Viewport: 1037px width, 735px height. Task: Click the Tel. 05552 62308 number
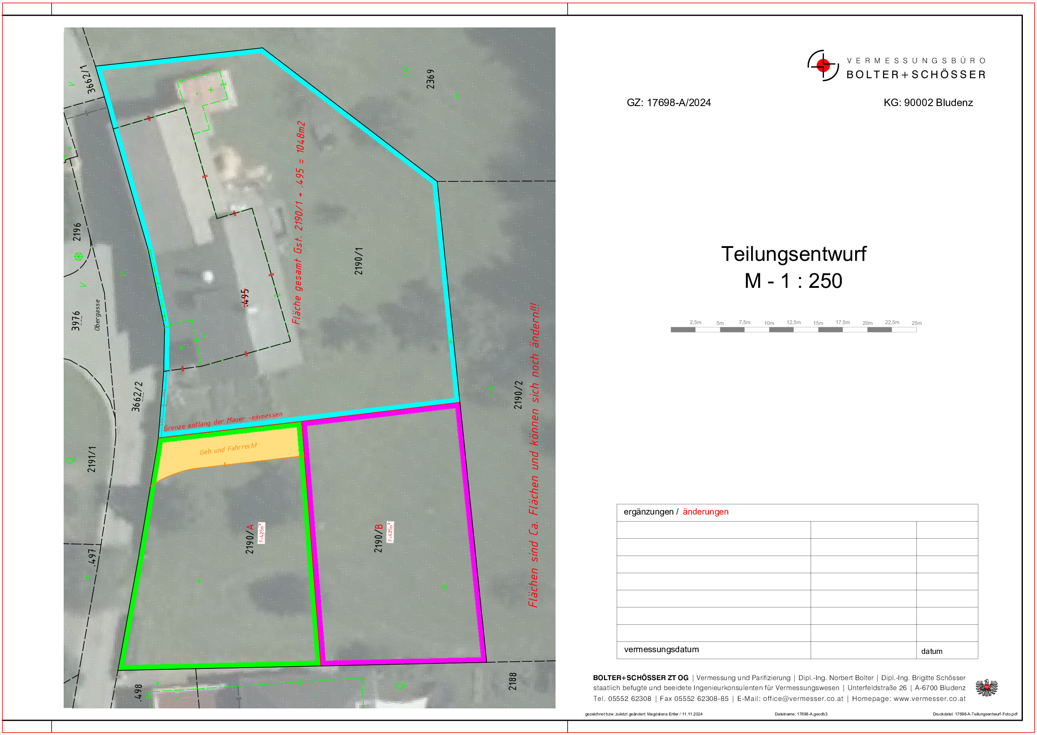[x=623, y=699]
